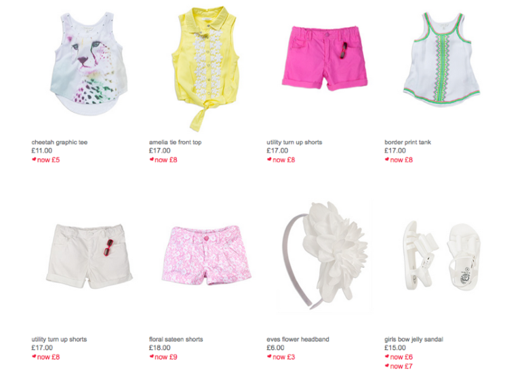Open the 'border print tank' title link

click(408, 143)
